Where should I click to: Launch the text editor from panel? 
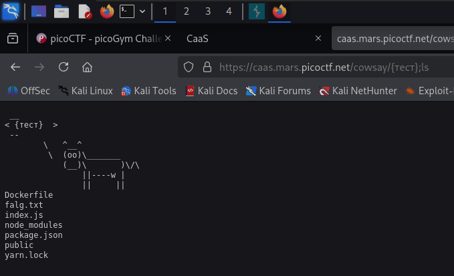pyautogui.click(x=84, y=11)
